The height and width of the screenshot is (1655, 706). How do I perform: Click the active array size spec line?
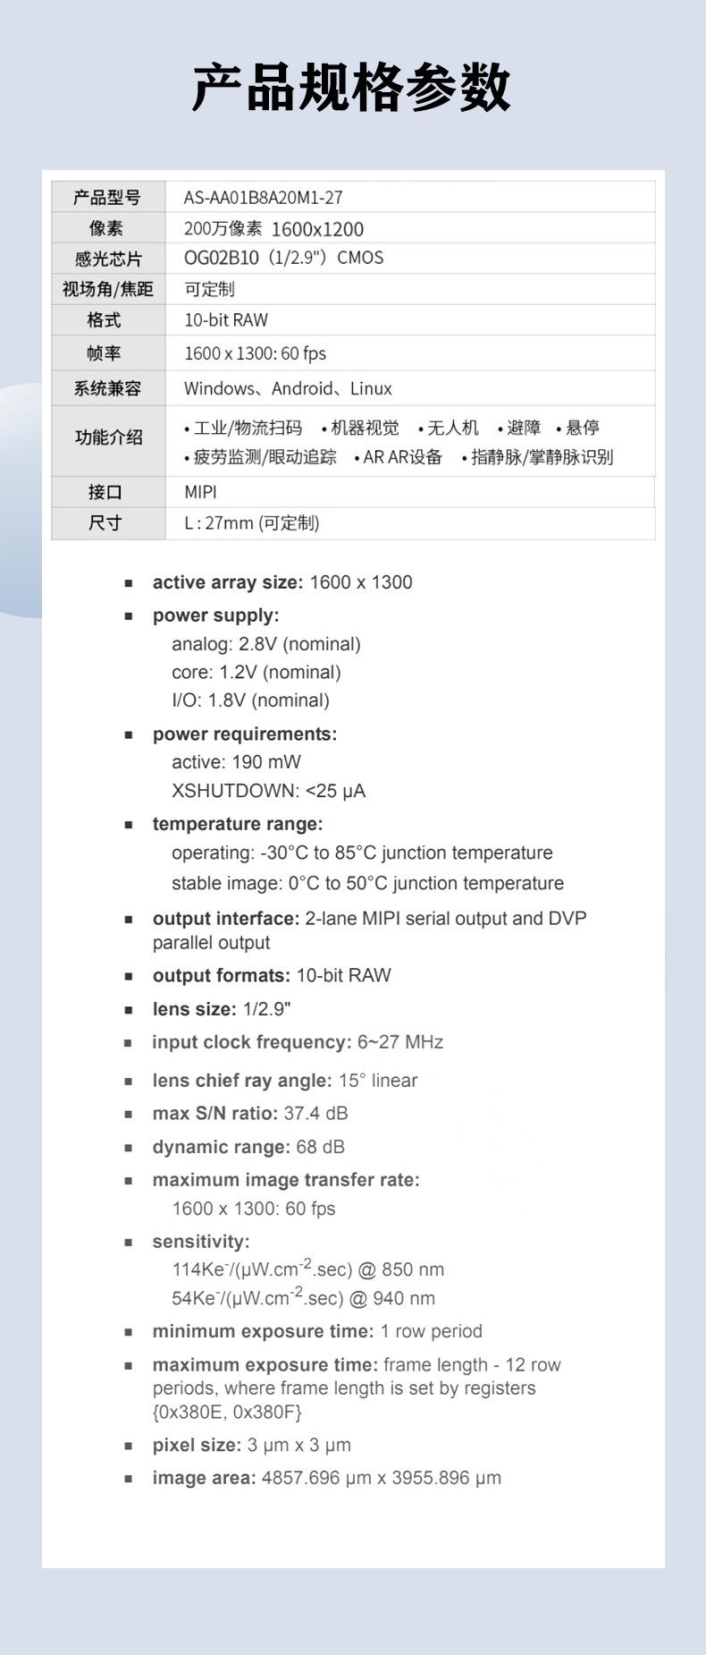click(282, 582)
